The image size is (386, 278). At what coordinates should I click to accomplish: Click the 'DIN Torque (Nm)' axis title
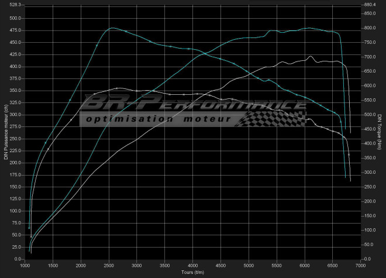(380, 131)
